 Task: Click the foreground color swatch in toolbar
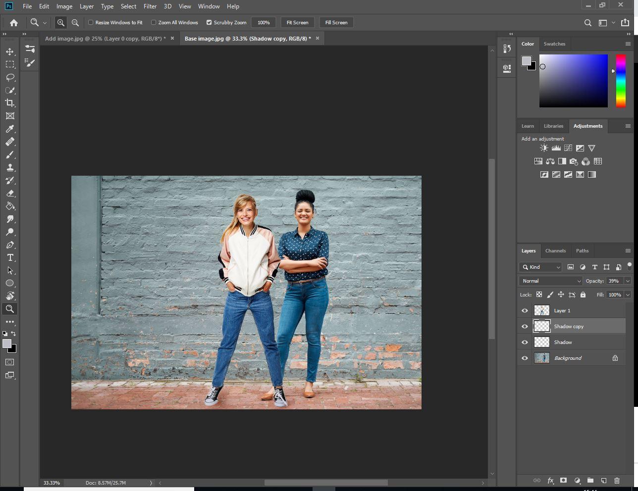7,344
